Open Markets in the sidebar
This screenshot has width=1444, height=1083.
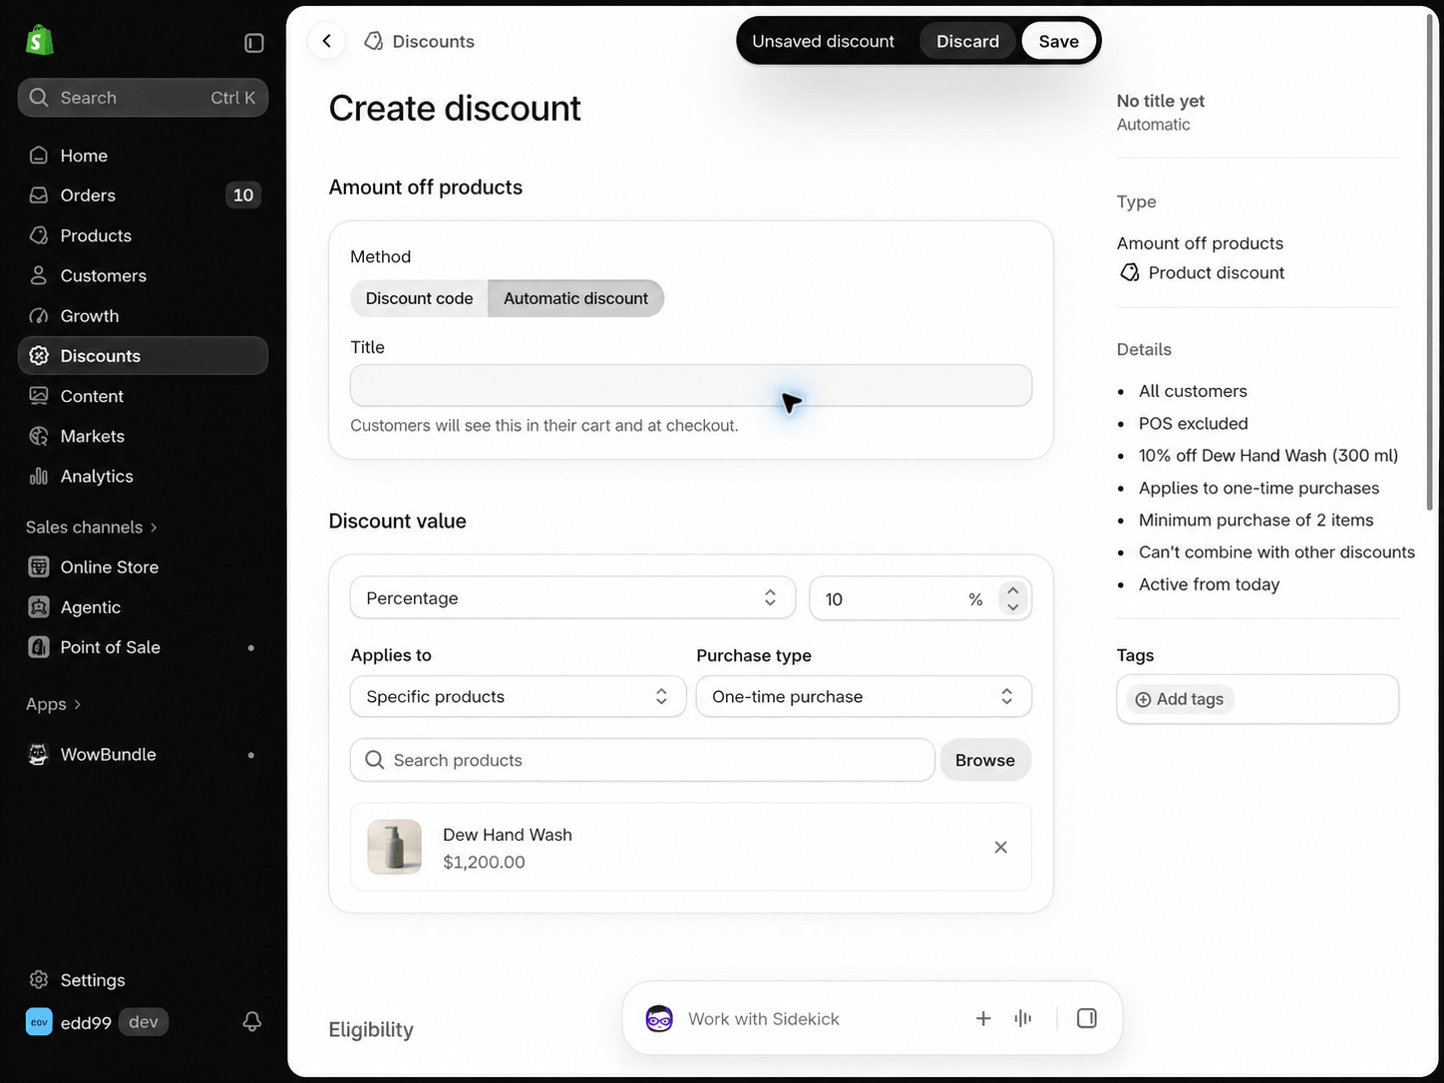[143, 436]
